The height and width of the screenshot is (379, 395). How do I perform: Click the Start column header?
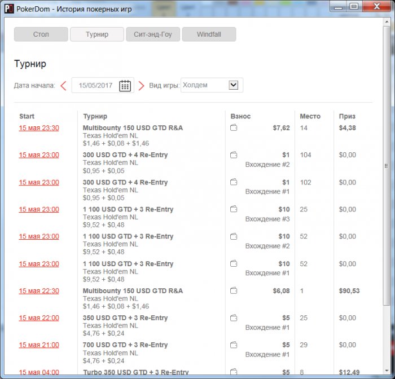pyautogui.click(x=27, y=116)
